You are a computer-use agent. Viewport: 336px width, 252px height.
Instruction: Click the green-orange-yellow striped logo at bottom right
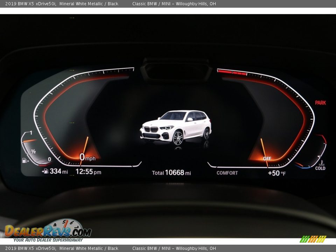(313, 239)
